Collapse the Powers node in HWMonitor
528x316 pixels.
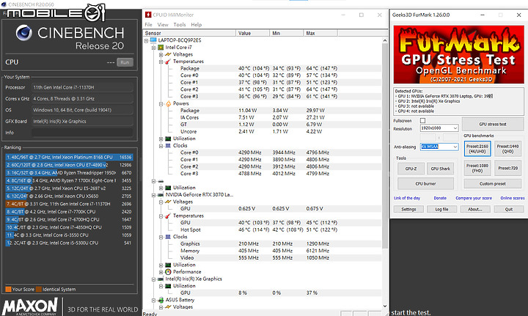point(161,103)
